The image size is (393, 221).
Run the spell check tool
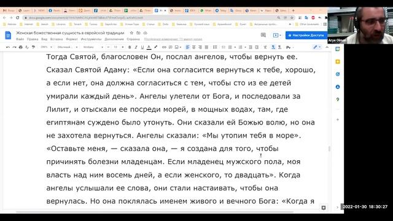pos(27,47)
